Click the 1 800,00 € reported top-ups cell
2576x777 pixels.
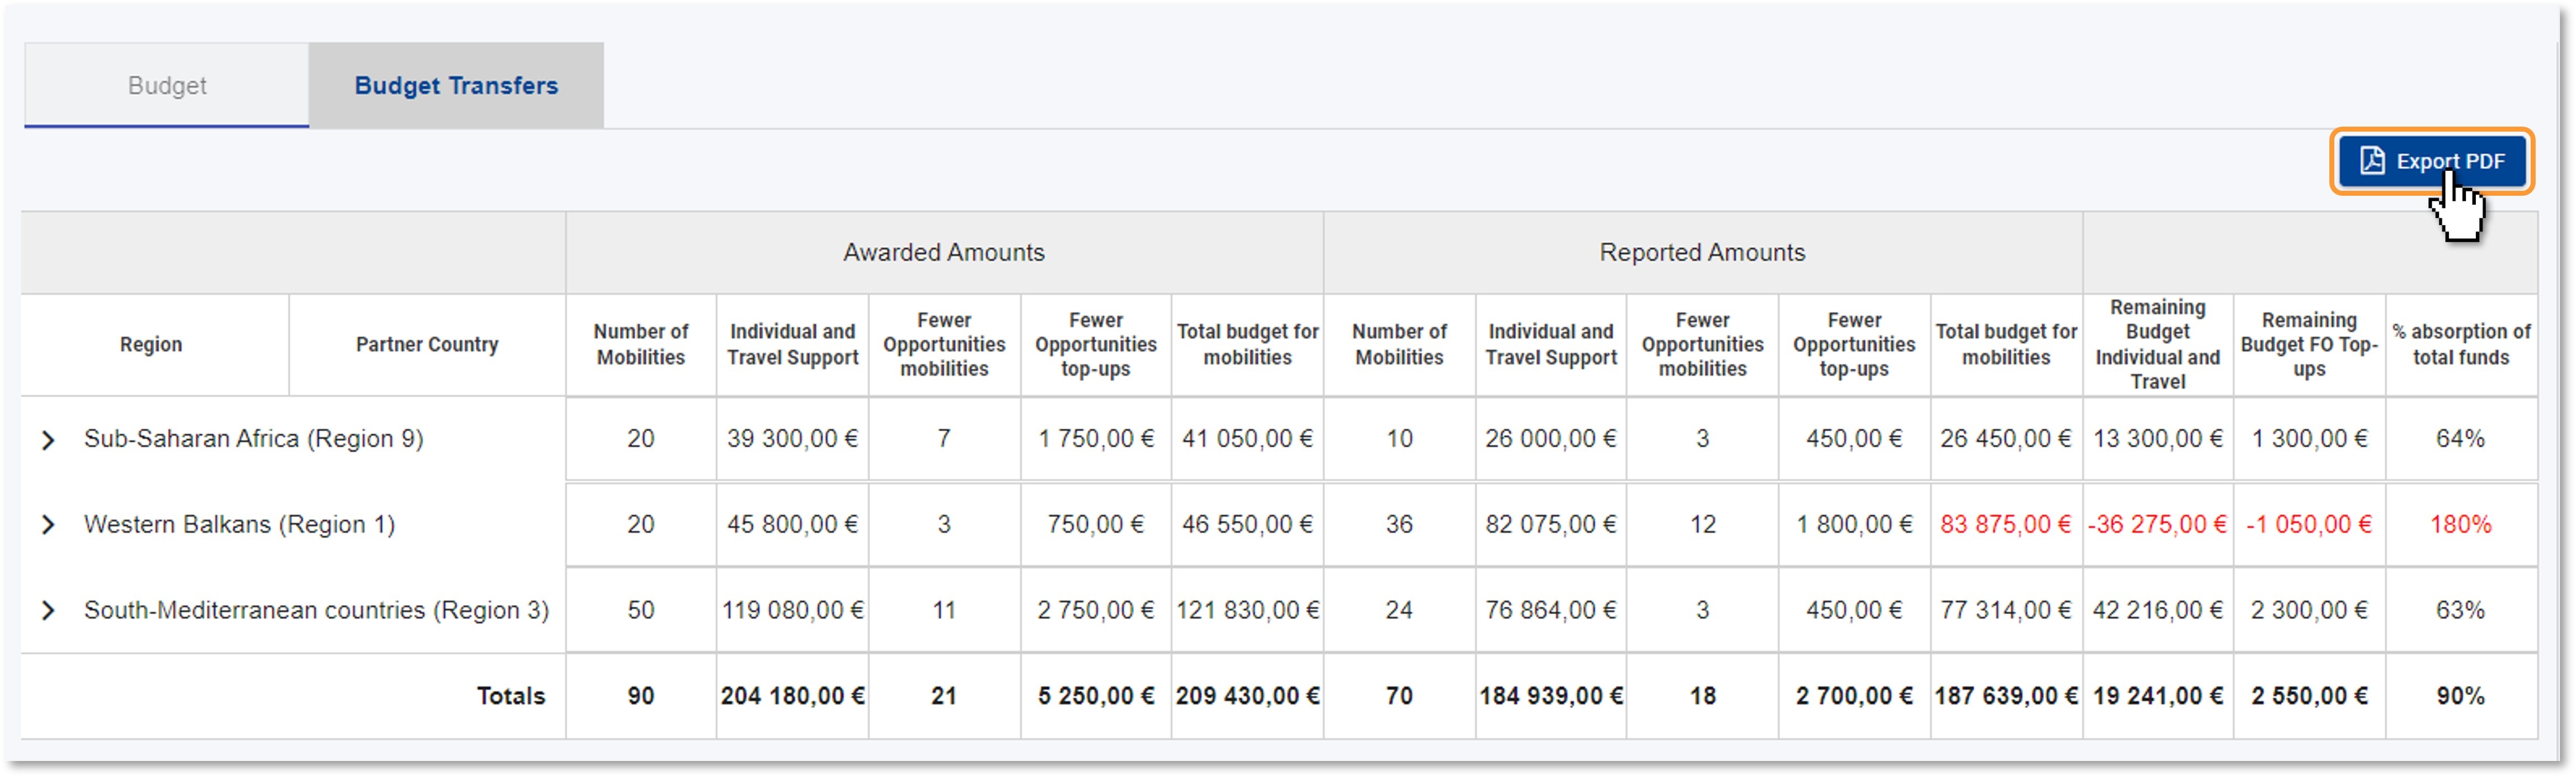(x=1854, y=525)
